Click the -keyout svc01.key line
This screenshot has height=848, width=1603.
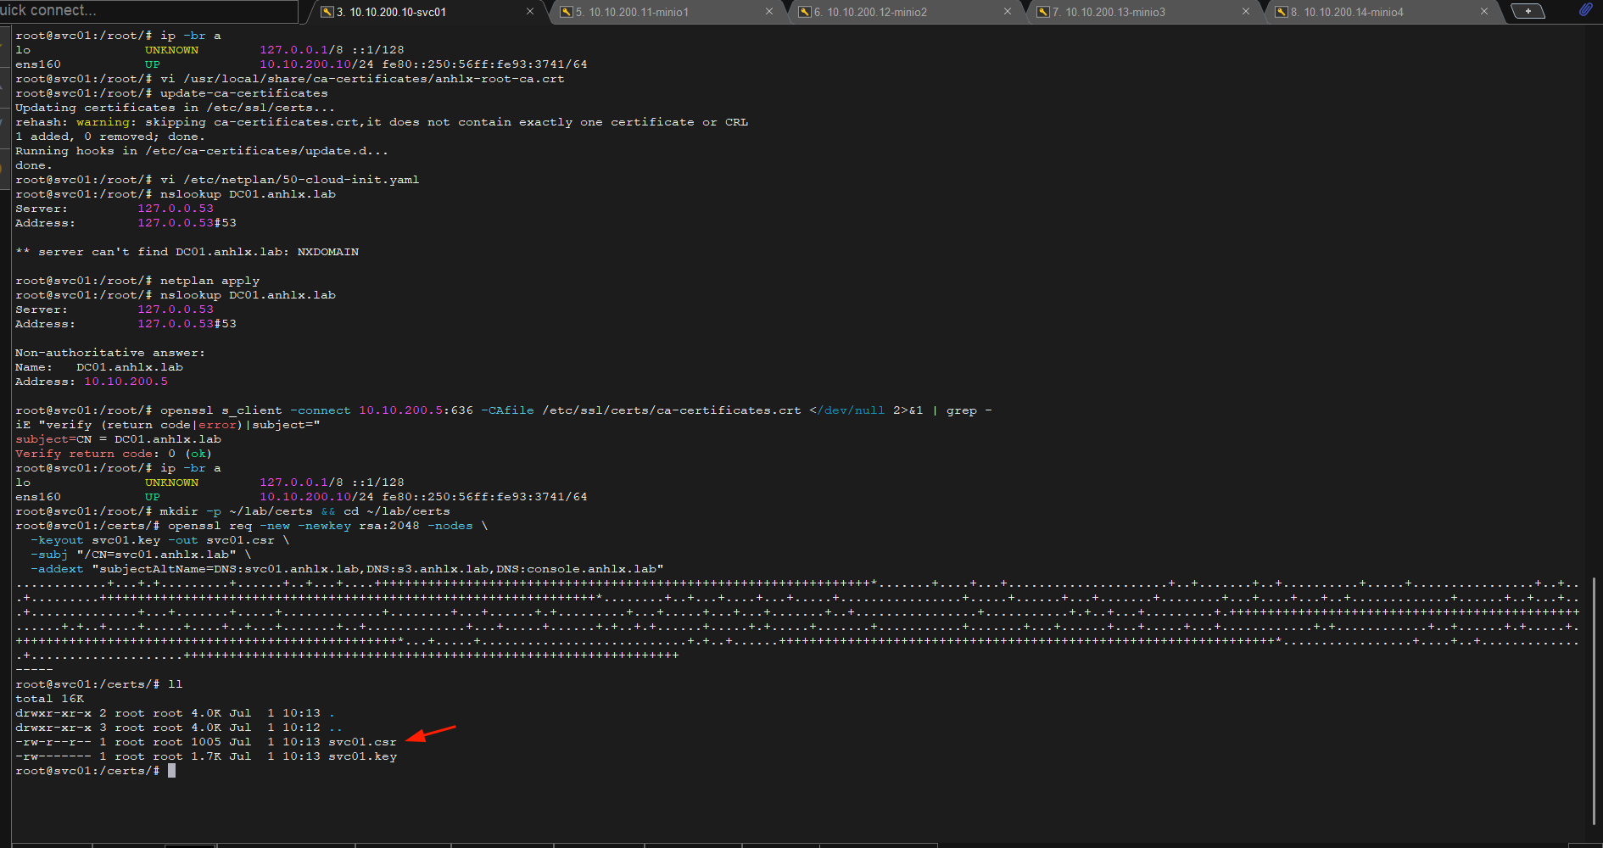pos(159,540)
